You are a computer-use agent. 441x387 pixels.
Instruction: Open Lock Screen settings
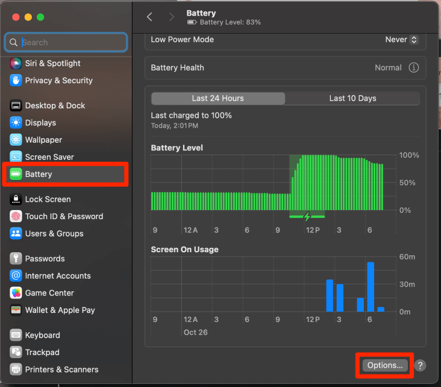[48, 199]
